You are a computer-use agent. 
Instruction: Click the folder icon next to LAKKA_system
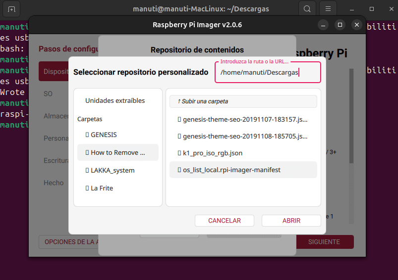pos(87,170)
